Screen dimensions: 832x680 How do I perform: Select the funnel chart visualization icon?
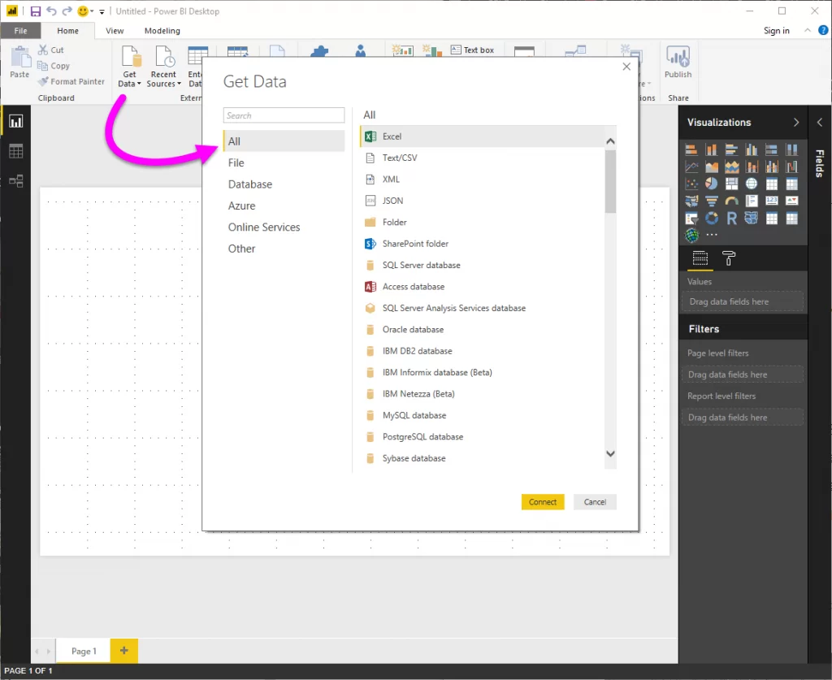[711, 200]
